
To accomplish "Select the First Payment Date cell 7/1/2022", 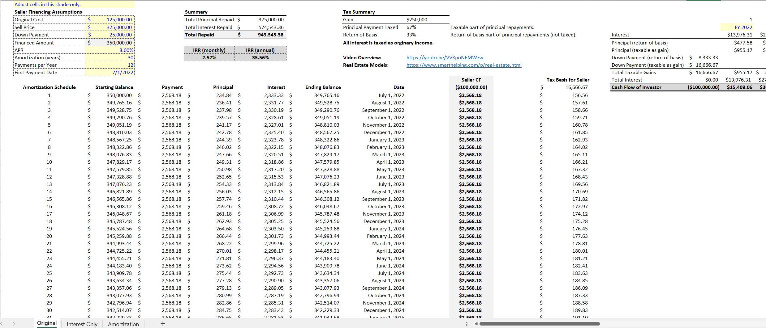I will click(110, 72).
